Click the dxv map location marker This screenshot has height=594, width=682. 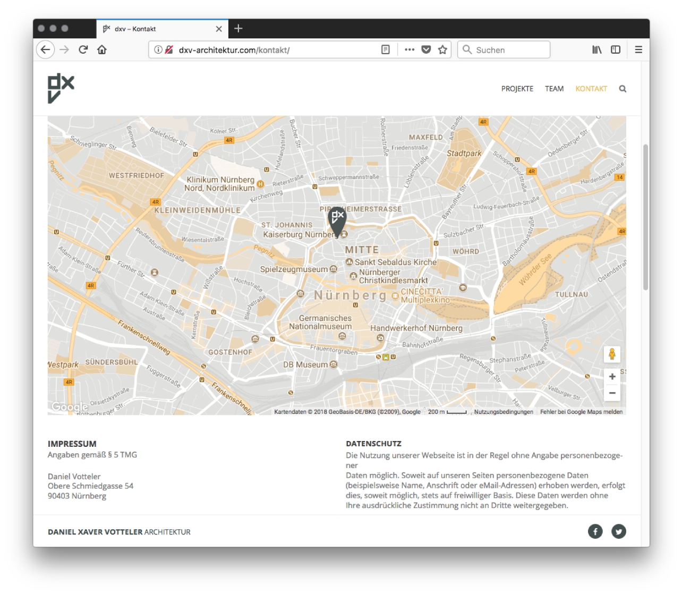337,221
